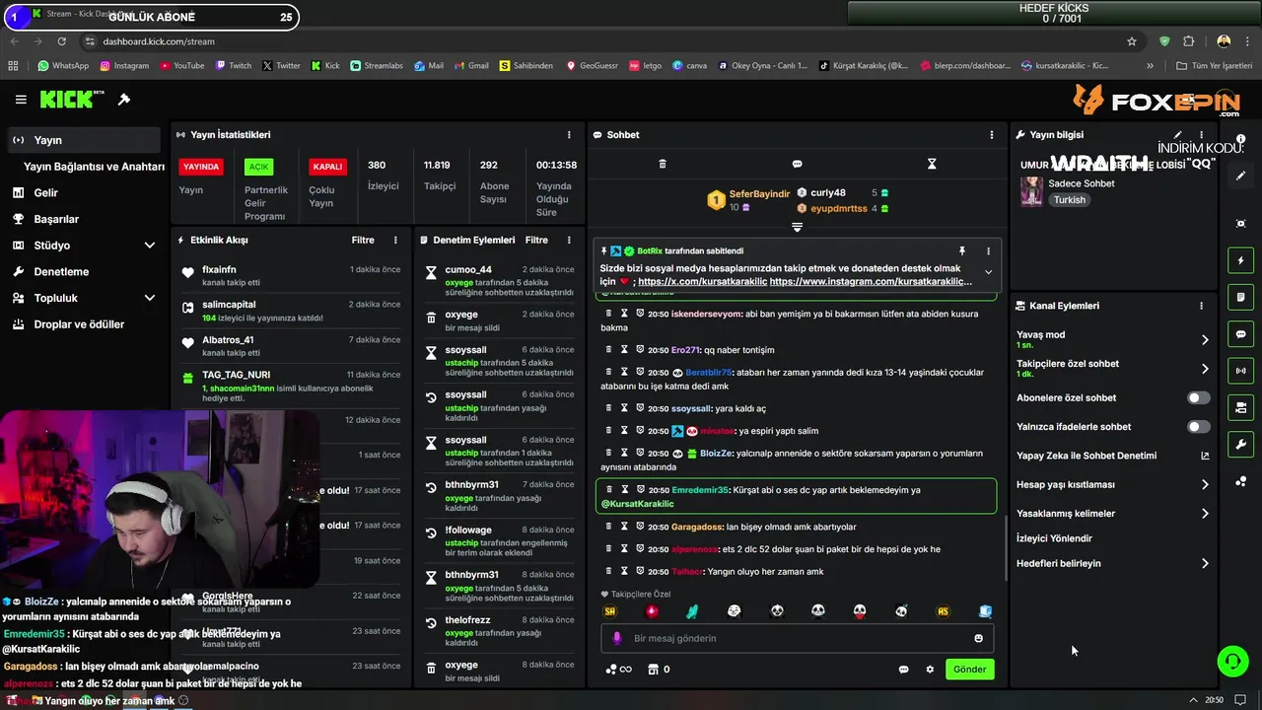Viewport: 1262px width, 710px height.
Task: Click the green Gönder button
Action: (x=969, y=670)
